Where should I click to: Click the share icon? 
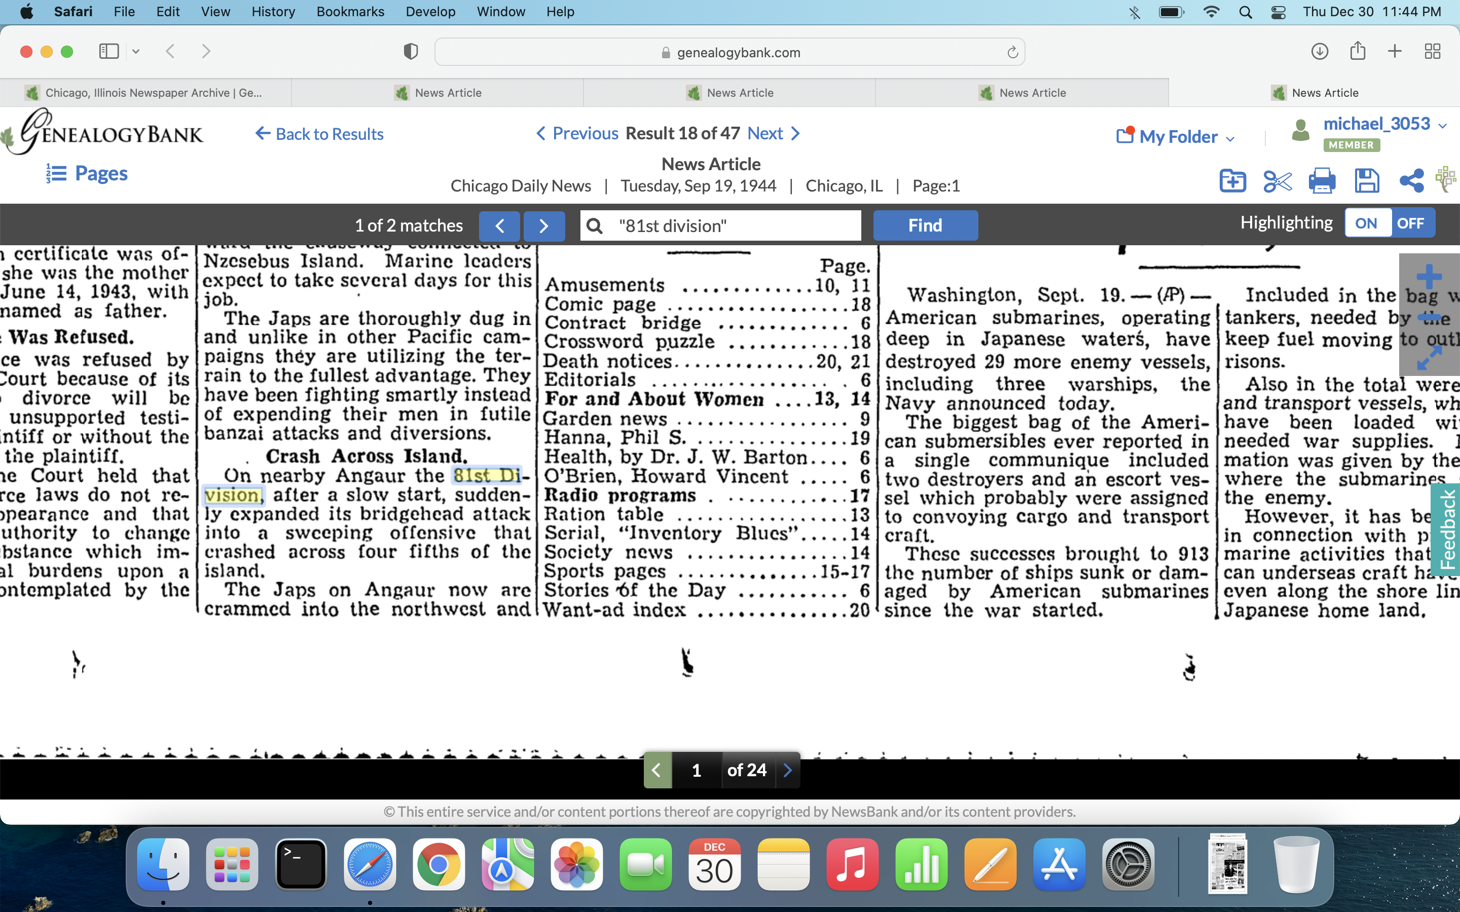point(1411,181)
